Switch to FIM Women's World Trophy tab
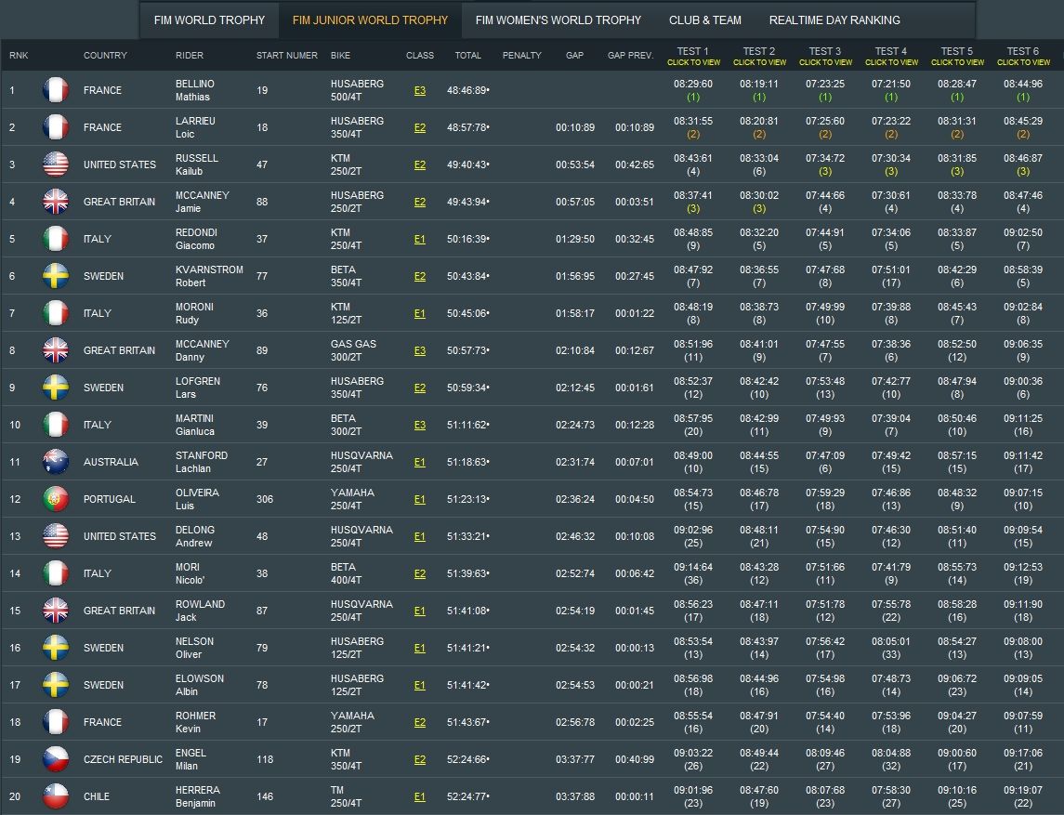 (558, 20)
